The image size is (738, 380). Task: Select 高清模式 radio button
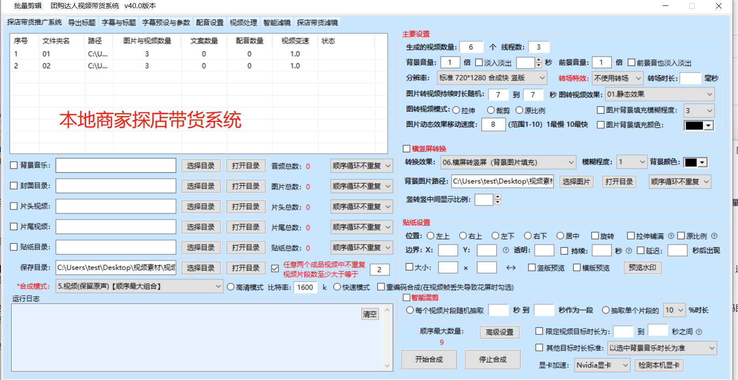pyautogui.click(x=231, y=287)
